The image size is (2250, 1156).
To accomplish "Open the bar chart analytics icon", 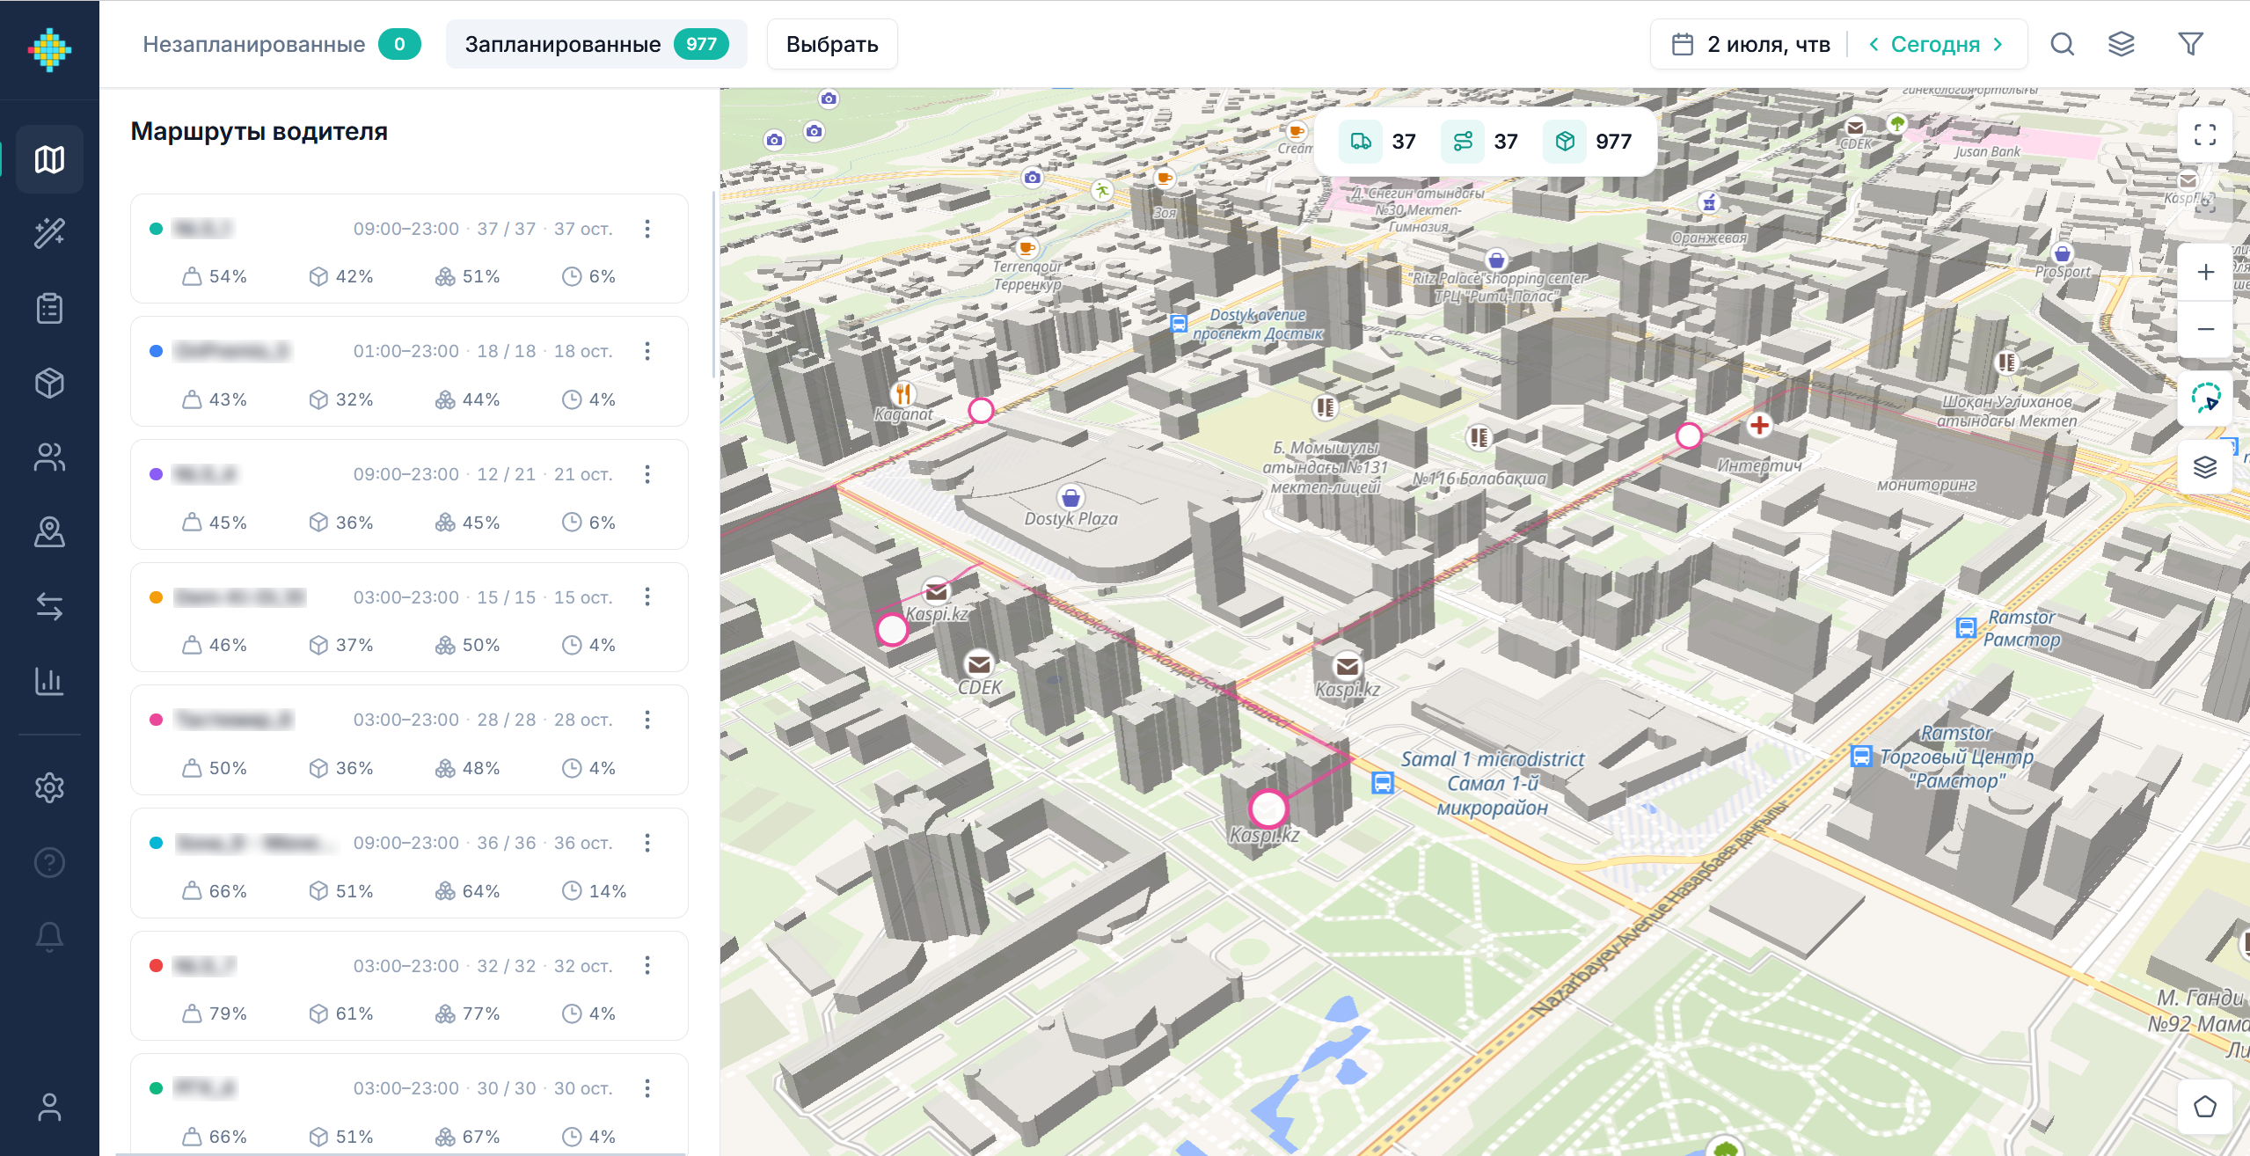I will coord(49,681).
